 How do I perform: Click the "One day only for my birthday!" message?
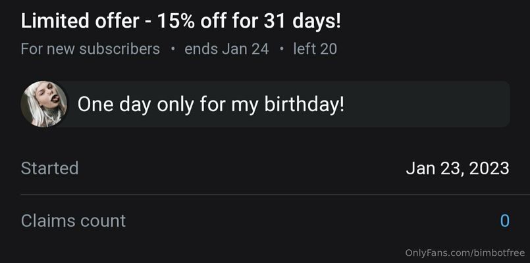tap(211, 105)
